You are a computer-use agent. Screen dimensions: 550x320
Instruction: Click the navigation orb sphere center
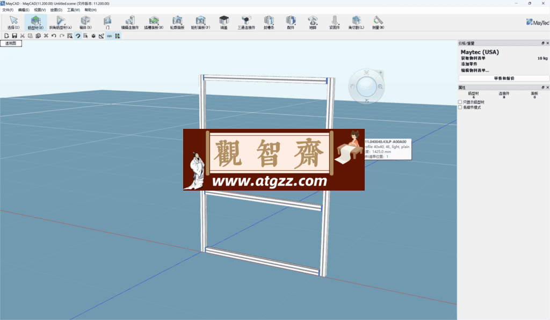(x=366, y=86)
